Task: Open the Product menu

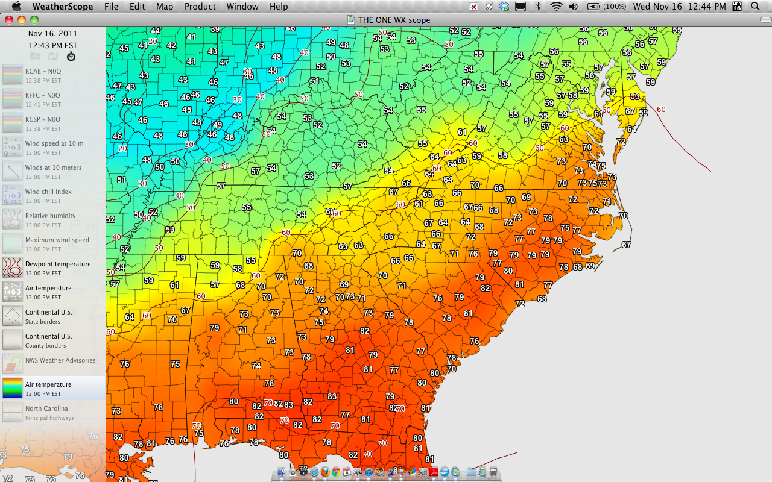Action: pyautogui.click(x=200, y=7)
